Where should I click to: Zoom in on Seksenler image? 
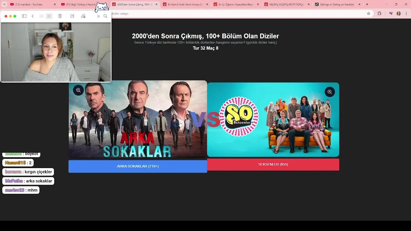pos(329,92)
